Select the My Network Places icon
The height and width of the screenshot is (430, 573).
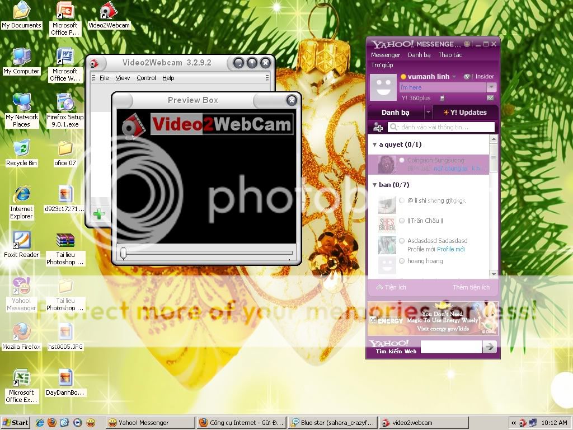(x=22, y=110)
